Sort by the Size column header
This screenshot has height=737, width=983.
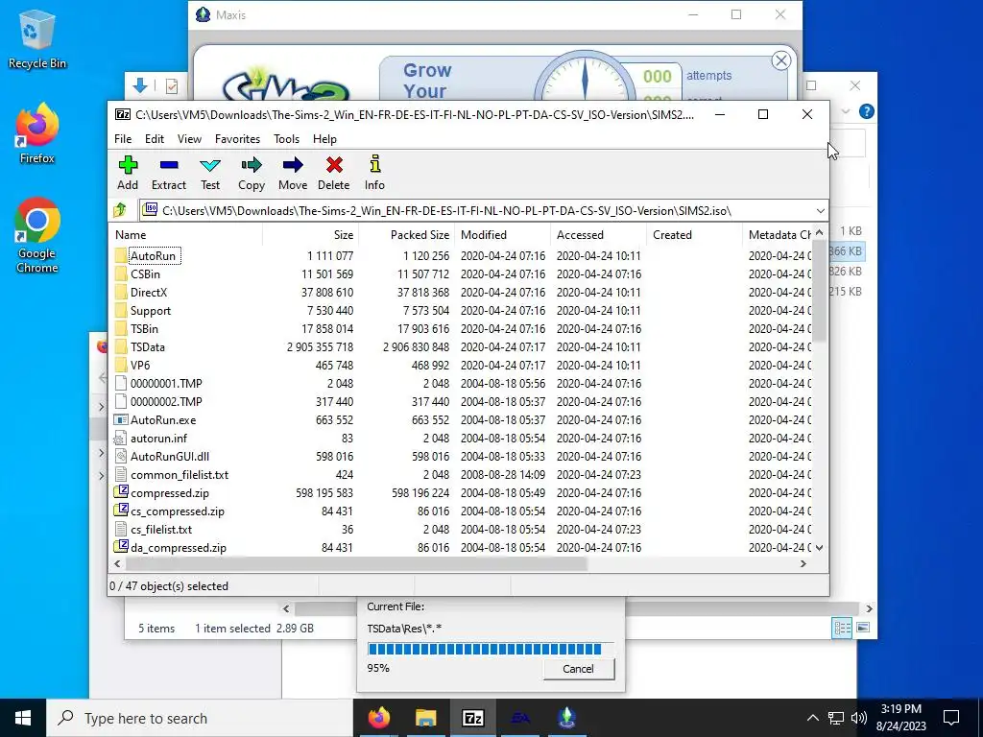click(x=310, y=235)
